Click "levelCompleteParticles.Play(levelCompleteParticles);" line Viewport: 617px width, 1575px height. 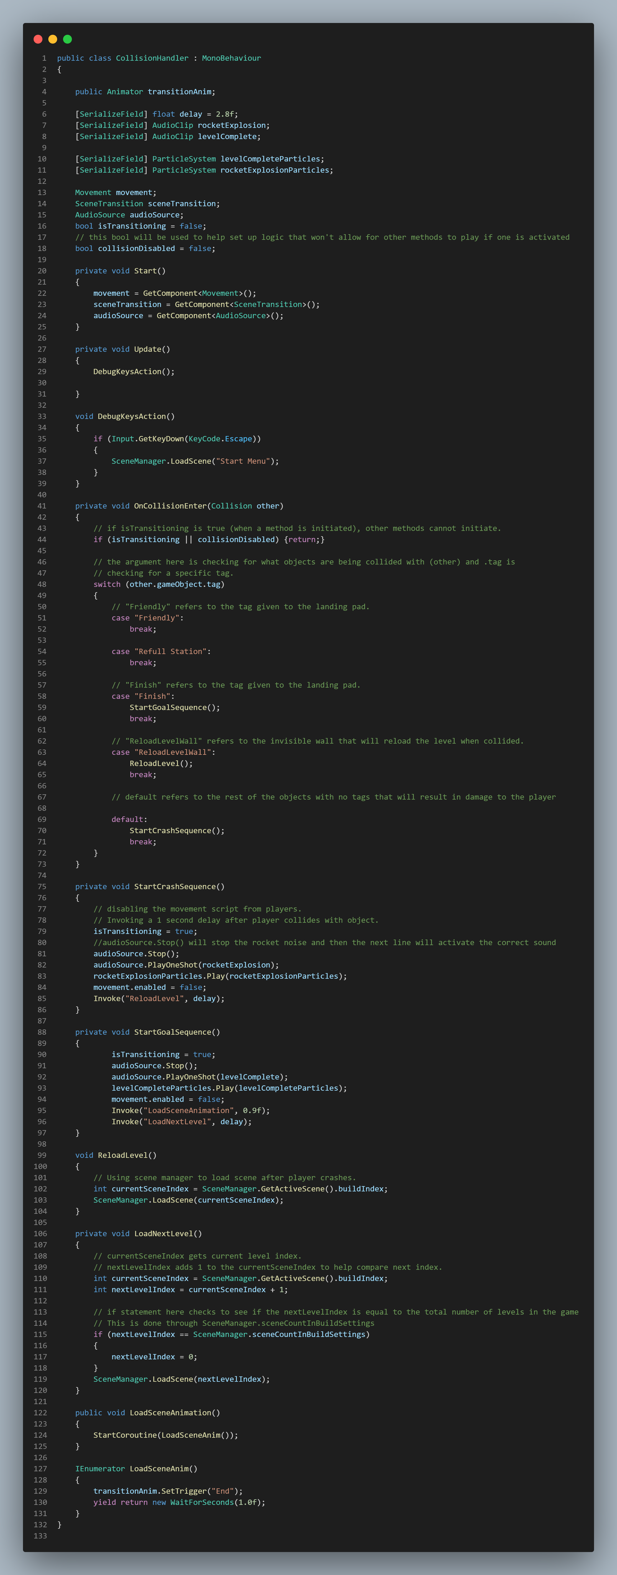pyautogui.click(x=229, y=1088)
